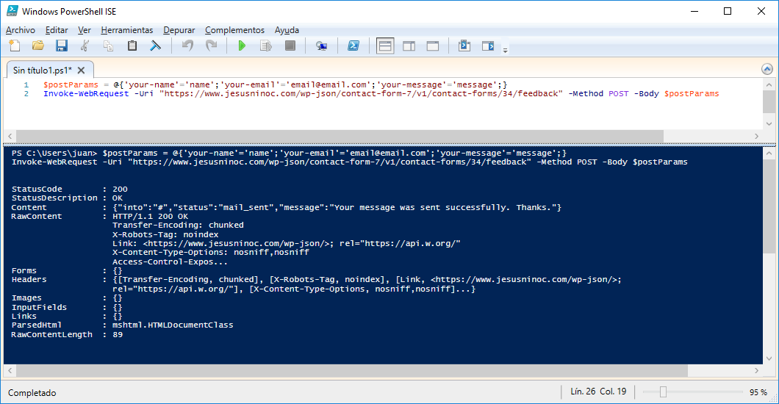Screen dimensions: 779x404
Task: Create a new script with New icon
Action: click(x=15, y=46)
